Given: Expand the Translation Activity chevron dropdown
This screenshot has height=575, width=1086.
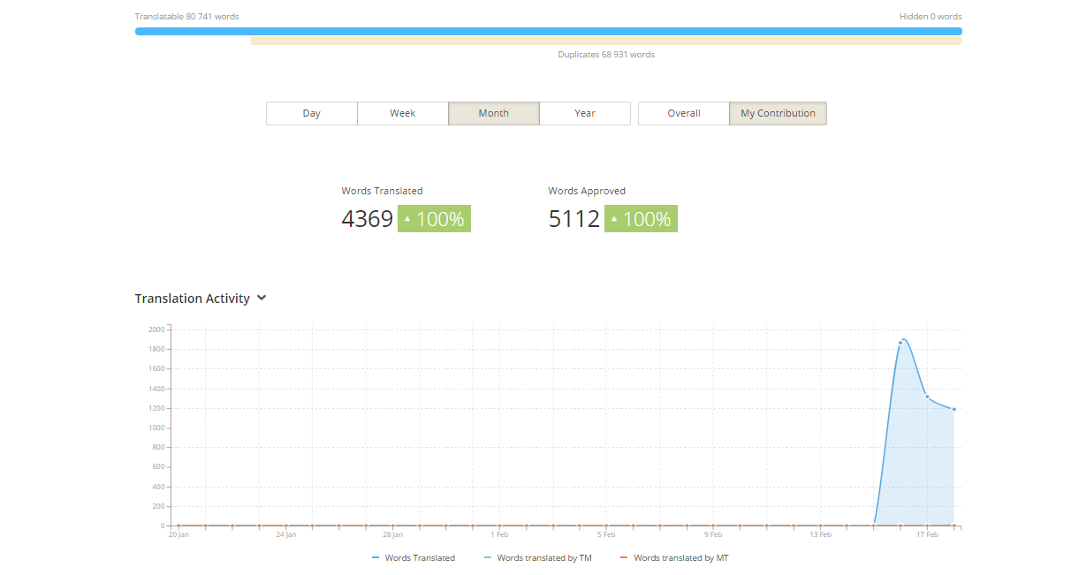Looking at the screenshot, I should tap(262, 299).
